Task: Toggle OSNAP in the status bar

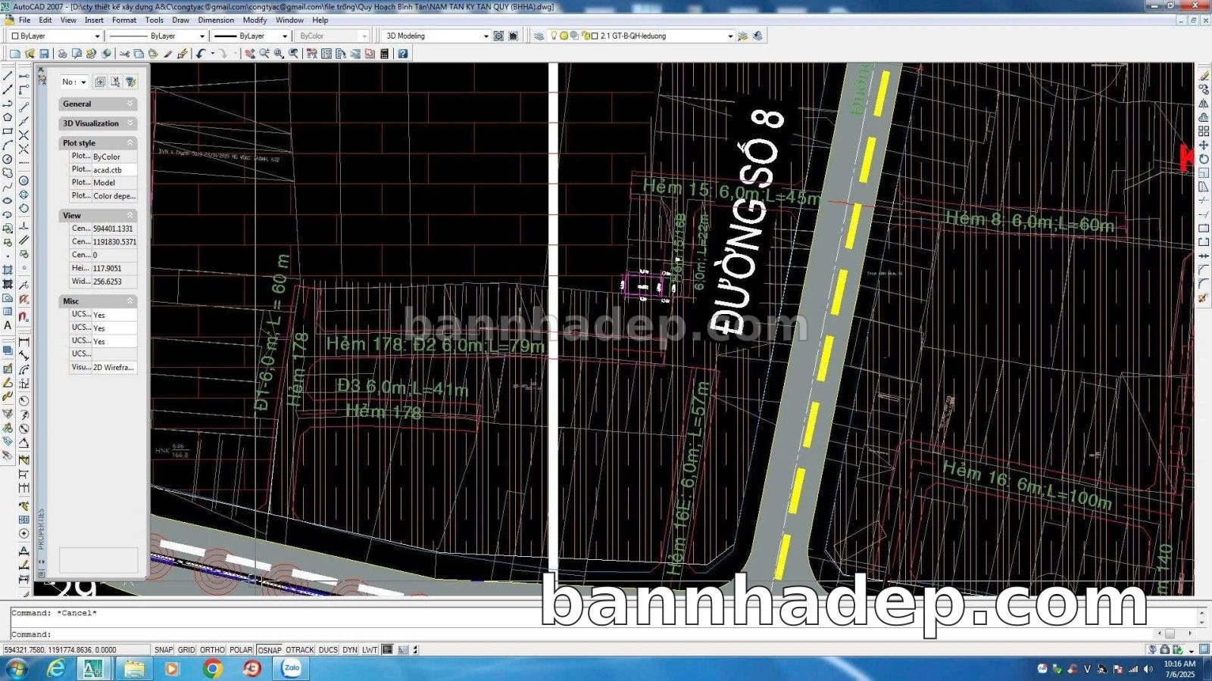Action: 269,650
